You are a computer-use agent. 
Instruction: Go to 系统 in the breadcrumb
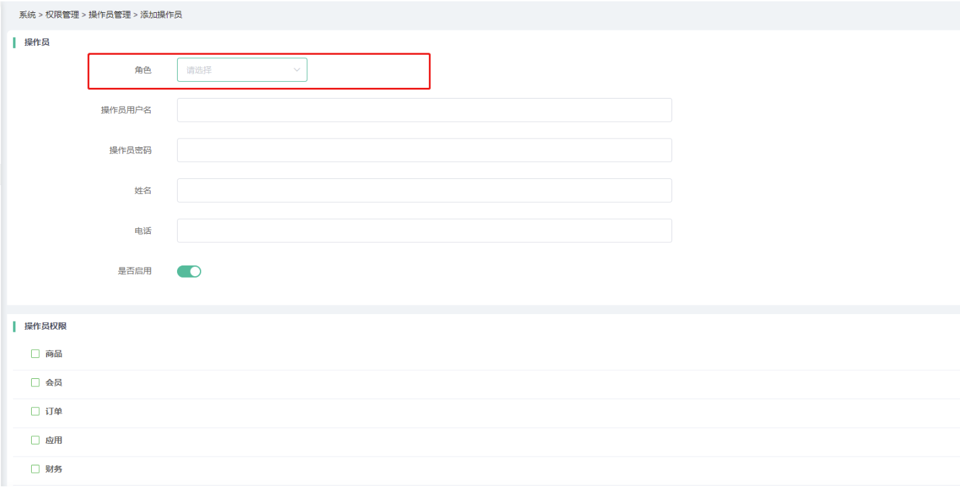coord(27,14)
